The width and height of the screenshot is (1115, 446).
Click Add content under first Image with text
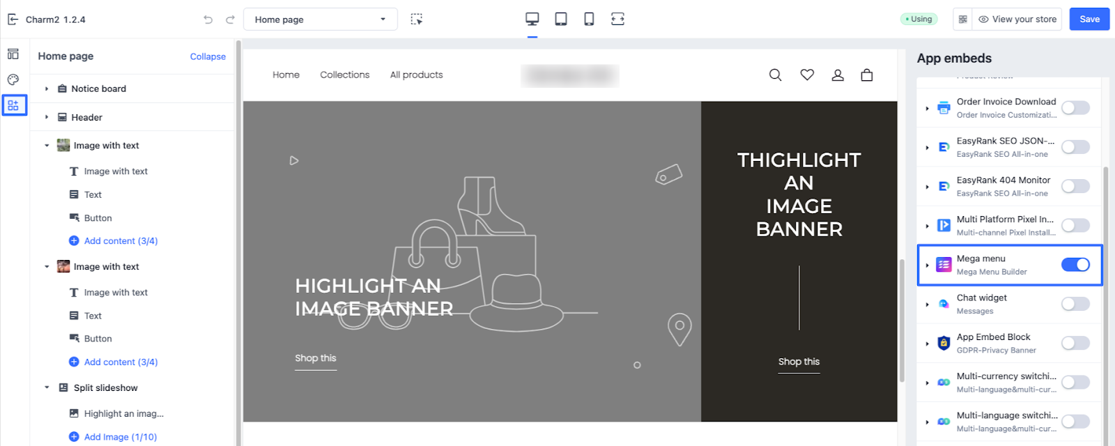pos(121,240)
